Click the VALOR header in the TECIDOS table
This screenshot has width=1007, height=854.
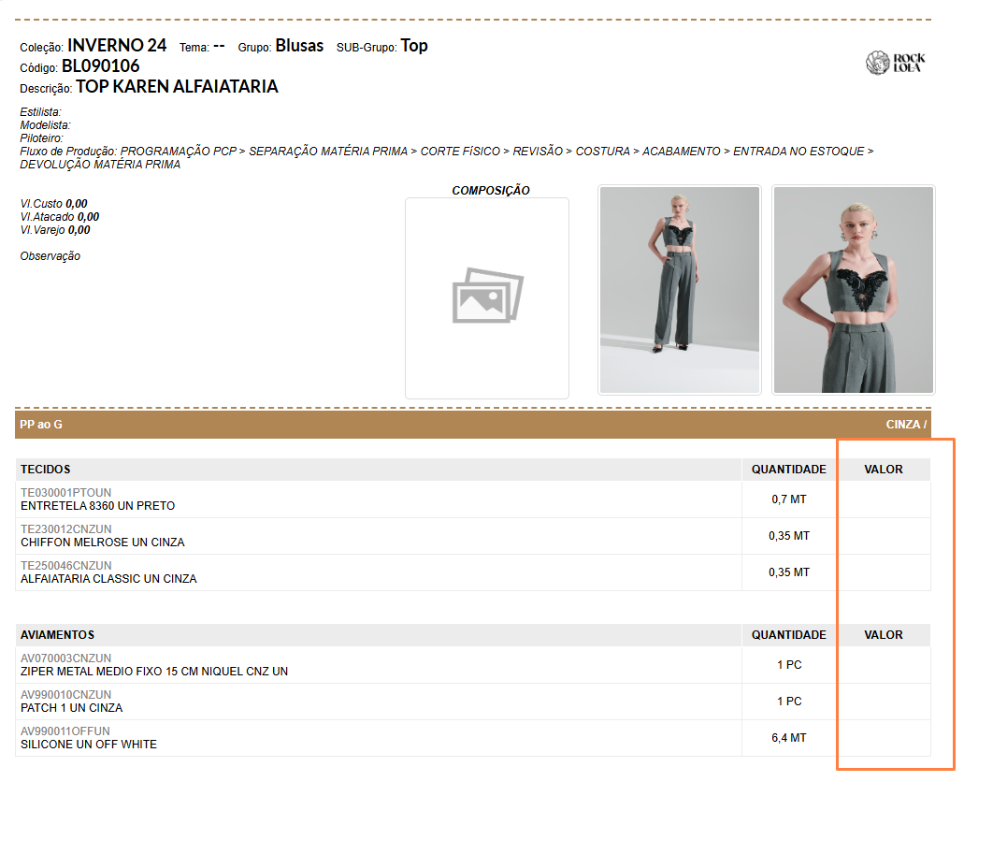click(x=883, y=470)
